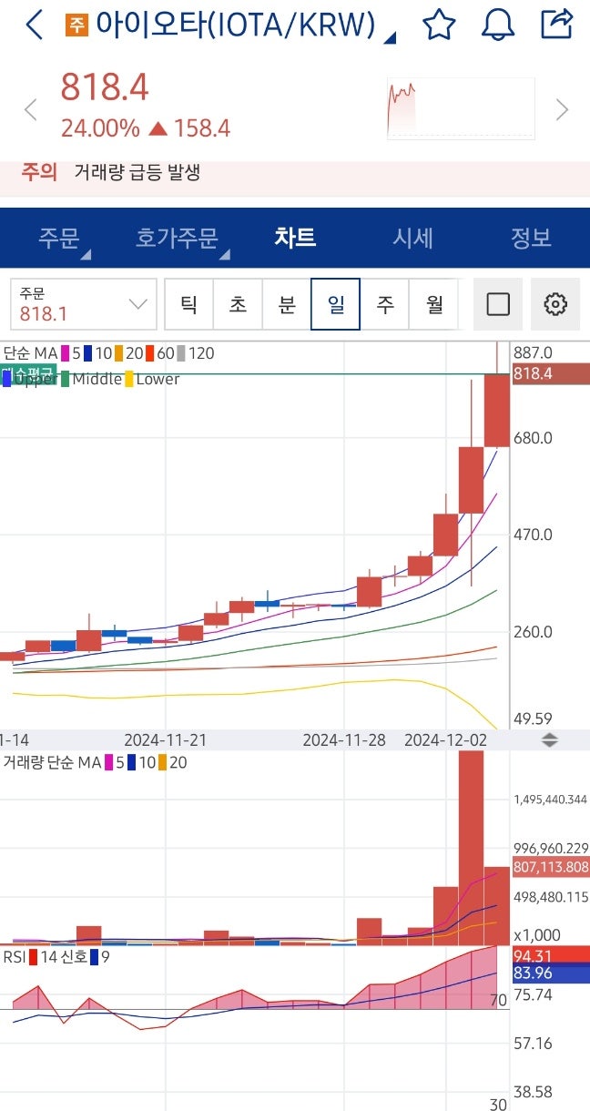The image size is (590, 1111).
Task: Switch to the 시세 tab
Action: click(412, 239)
